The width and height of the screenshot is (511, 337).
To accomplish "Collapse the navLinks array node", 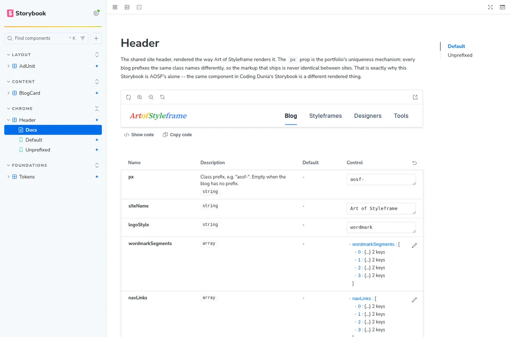I will pos(350,299).
